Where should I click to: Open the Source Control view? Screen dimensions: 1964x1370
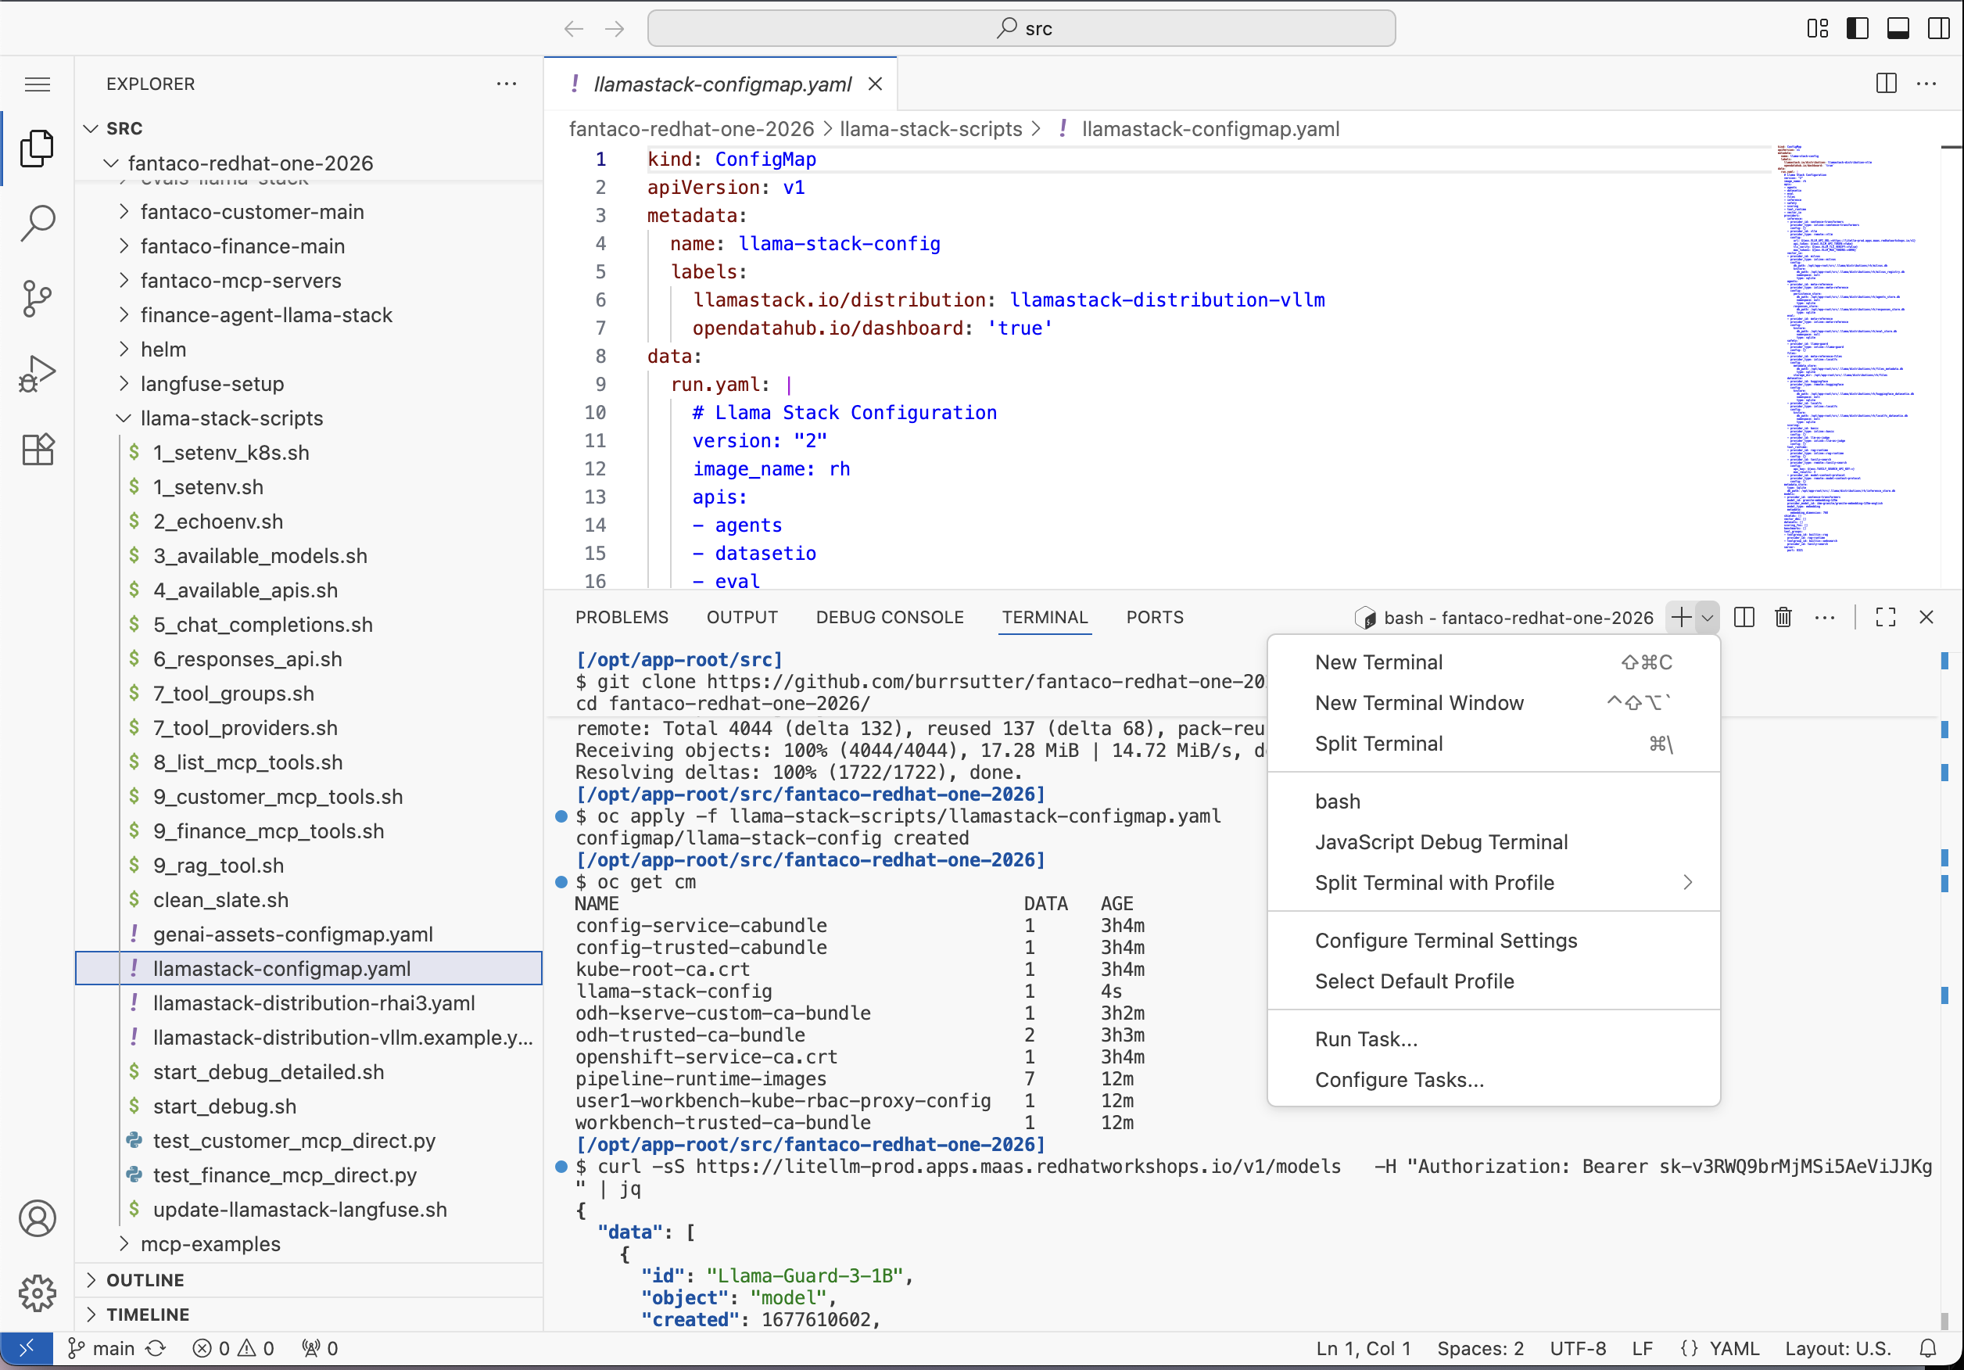[x=38, y=299]
